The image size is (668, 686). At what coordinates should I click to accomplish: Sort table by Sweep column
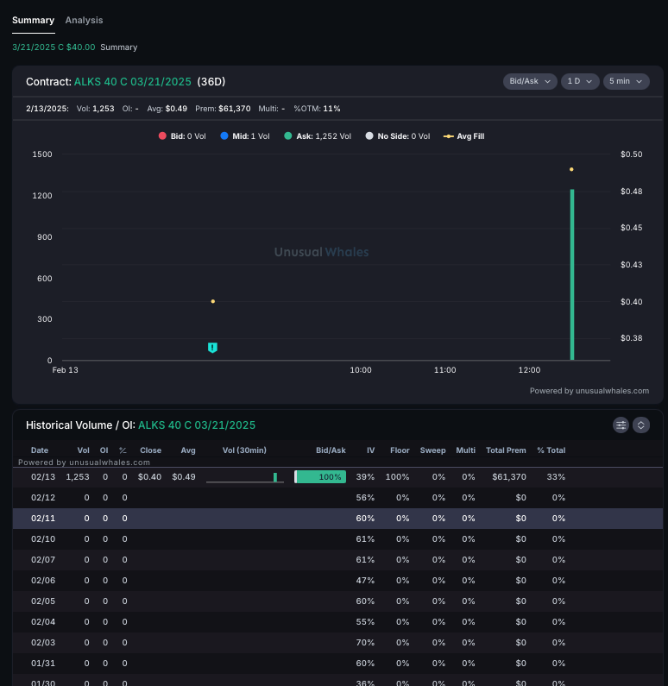tap(432, 450)
